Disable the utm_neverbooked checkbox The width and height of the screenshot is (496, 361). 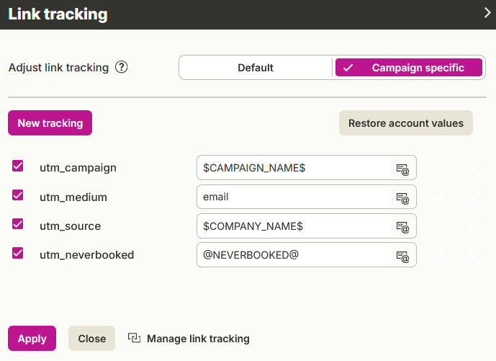point(18,253)
